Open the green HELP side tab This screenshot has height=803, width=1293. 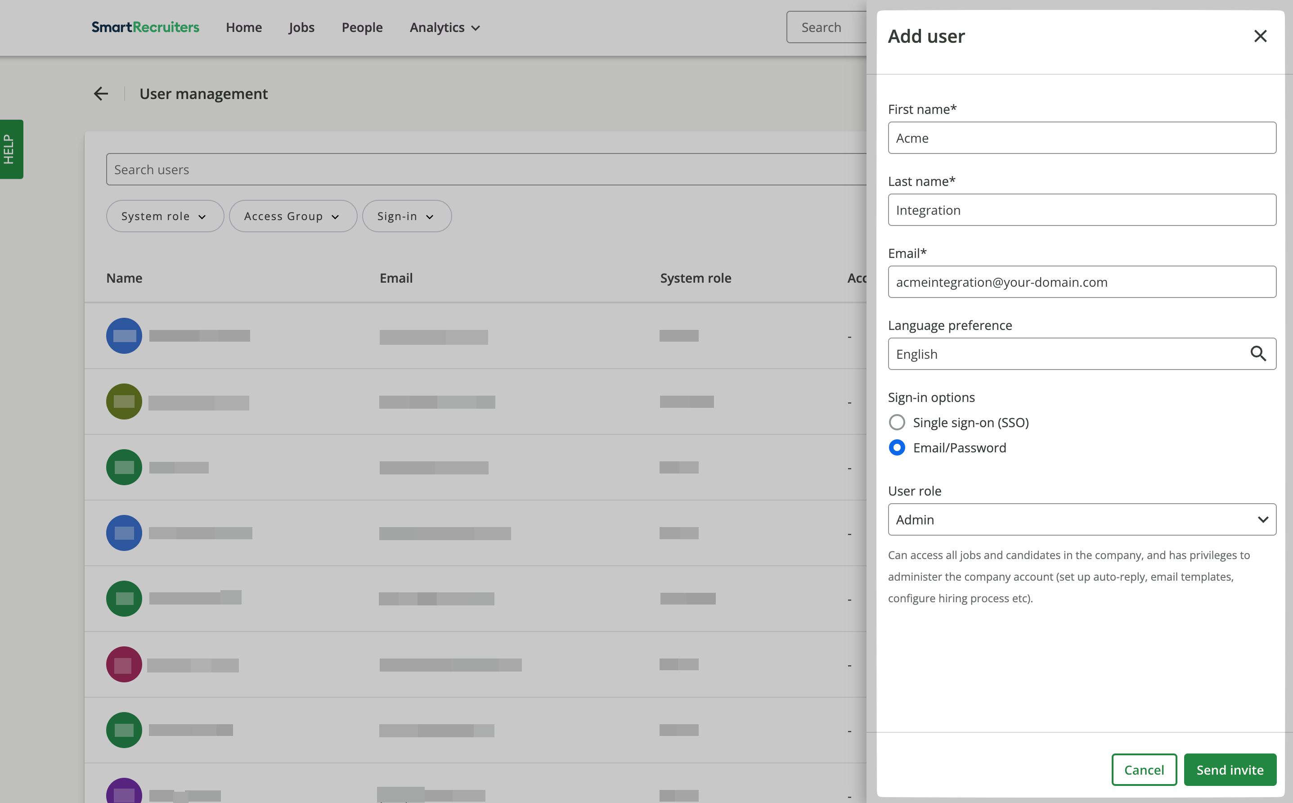(x=11, y=149)
